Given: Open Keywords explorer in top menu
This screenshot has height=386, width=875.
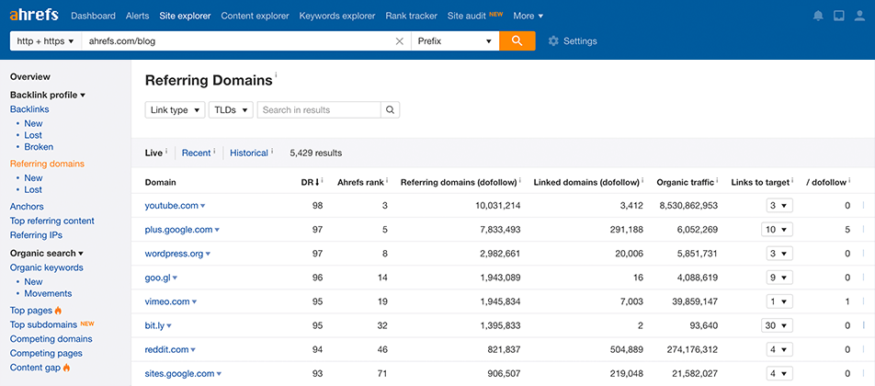Looking at the screenshot, I should click(x=337, y=16).
